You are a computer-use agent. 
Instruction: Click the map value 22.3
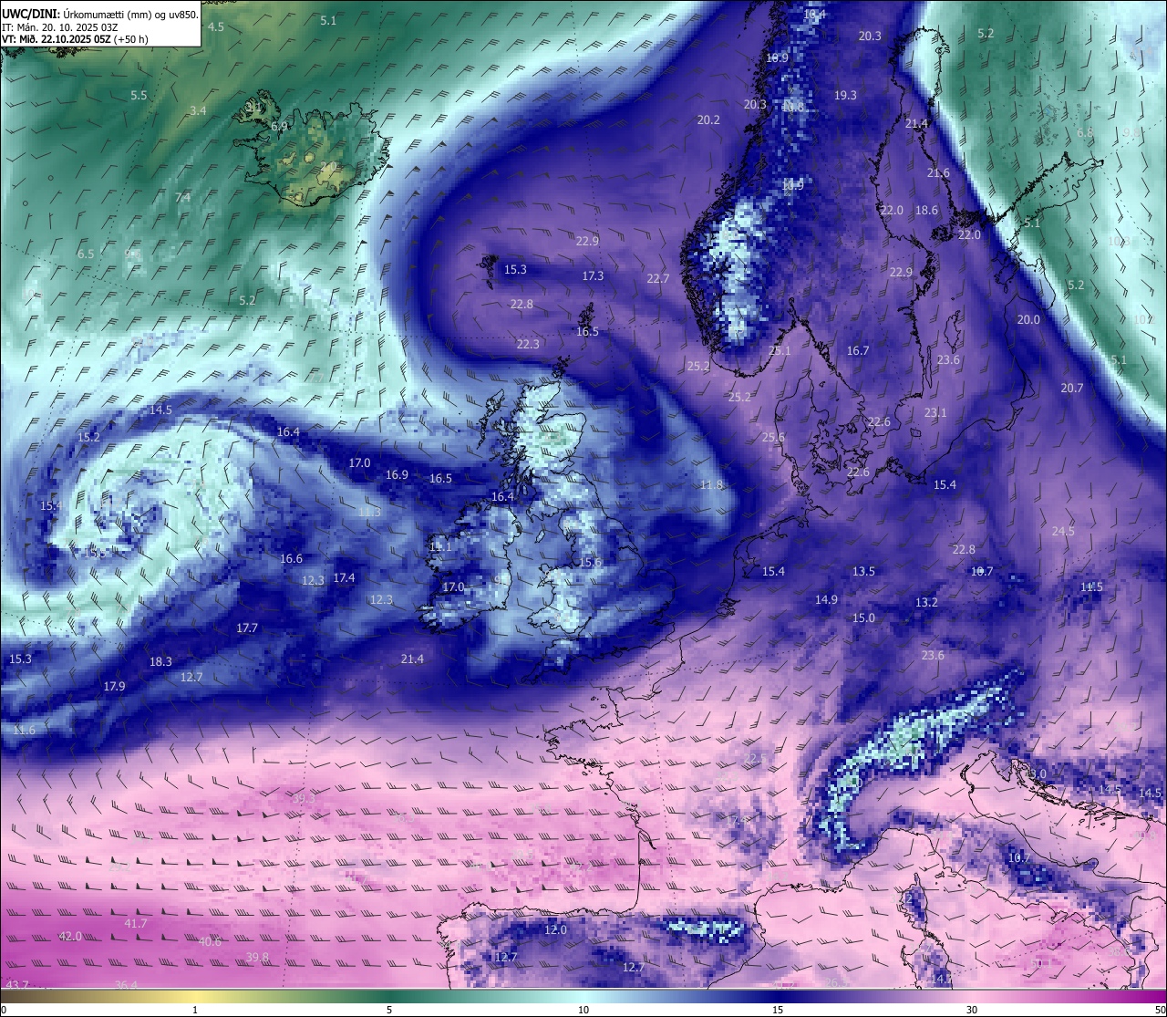(x=528, y=344)
